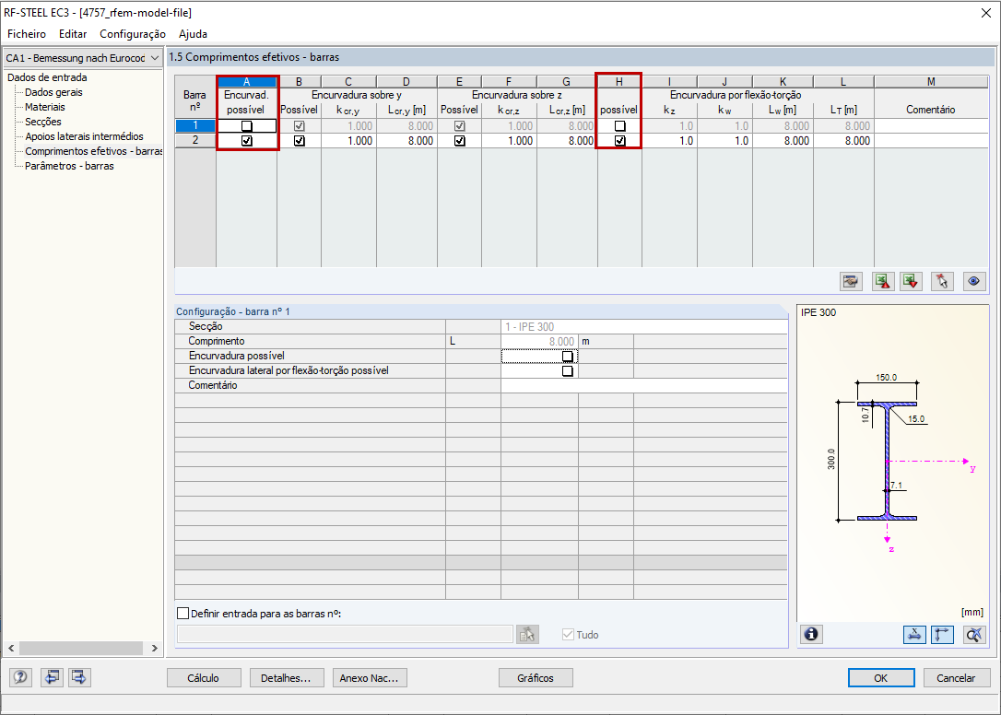Import table from Excel icon

point(911,282)
